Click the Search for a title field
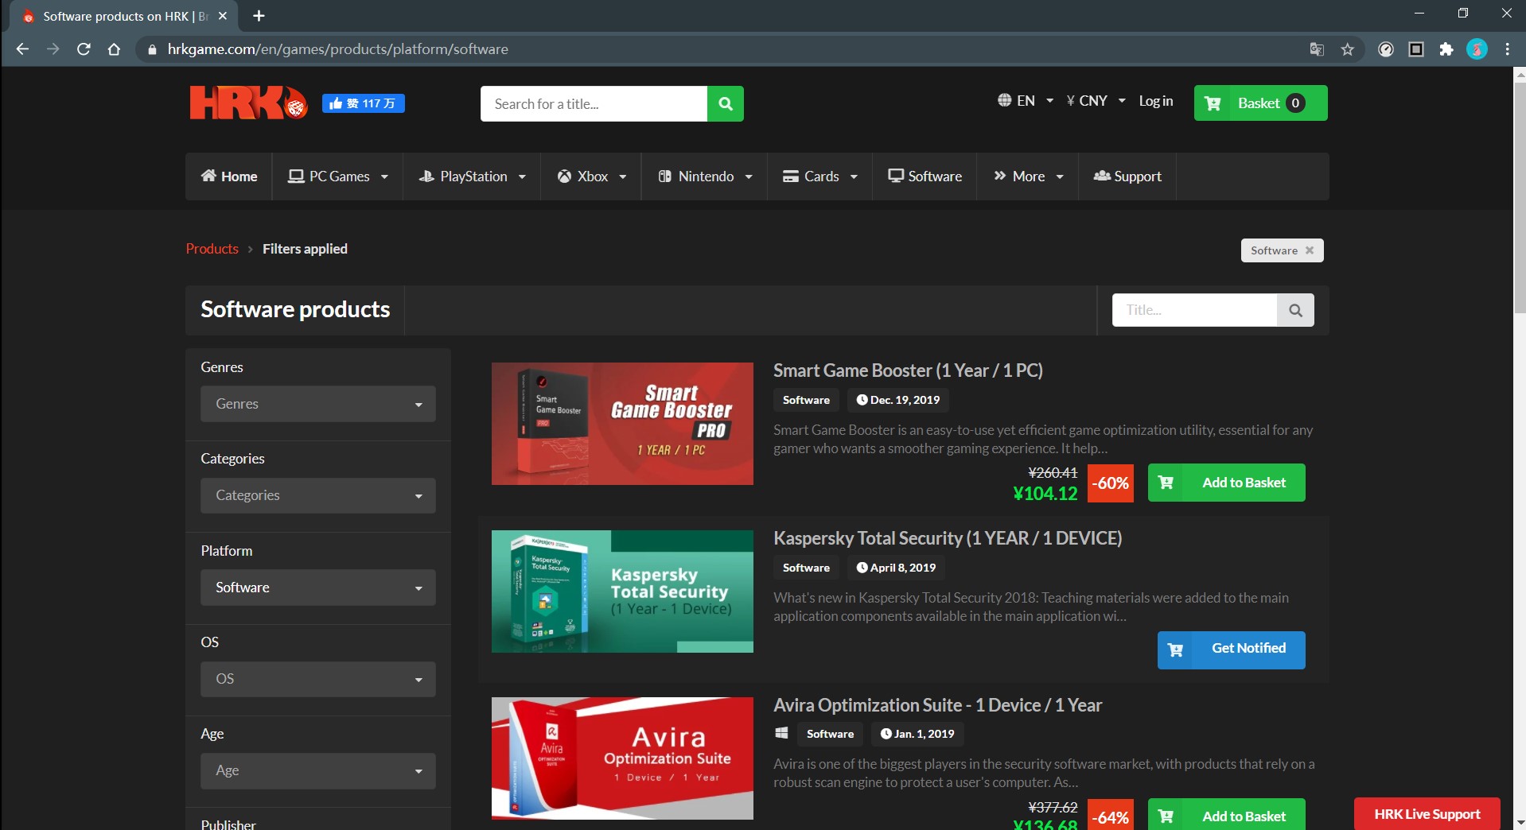This screenshot has height=830, width=1526. click(x=594, y=103)
